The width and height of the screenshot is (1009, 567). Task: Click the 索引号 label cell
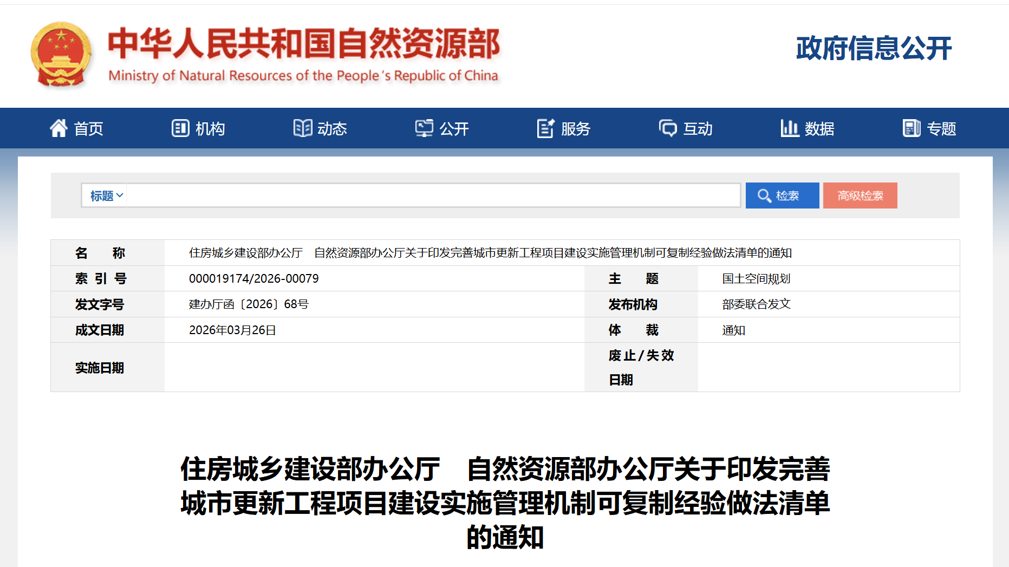(108, 278)
